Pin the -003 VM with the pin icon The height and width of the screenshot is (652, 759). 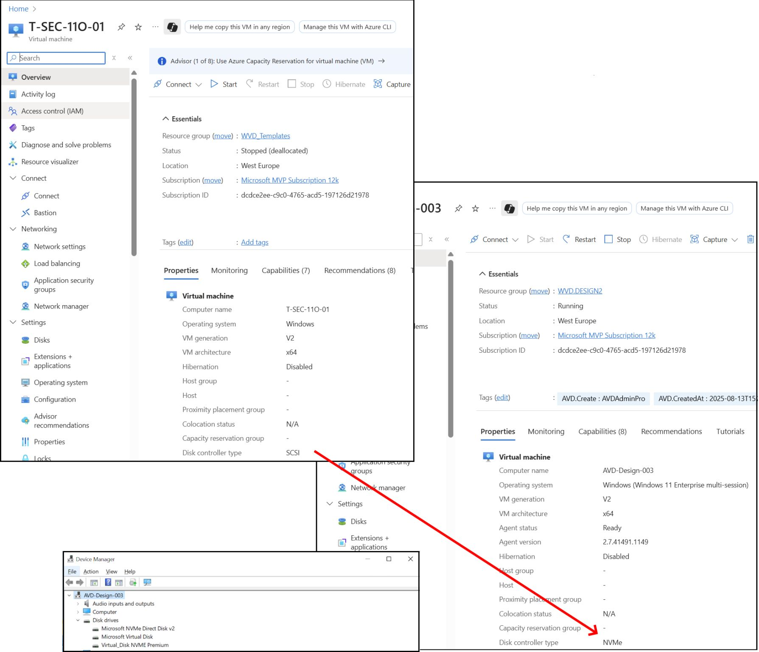(458, 208)
